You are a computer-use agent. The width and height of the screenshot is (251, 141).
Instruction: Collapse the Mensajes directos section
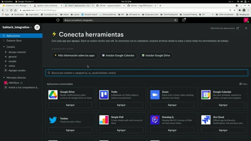pos(4,78)
